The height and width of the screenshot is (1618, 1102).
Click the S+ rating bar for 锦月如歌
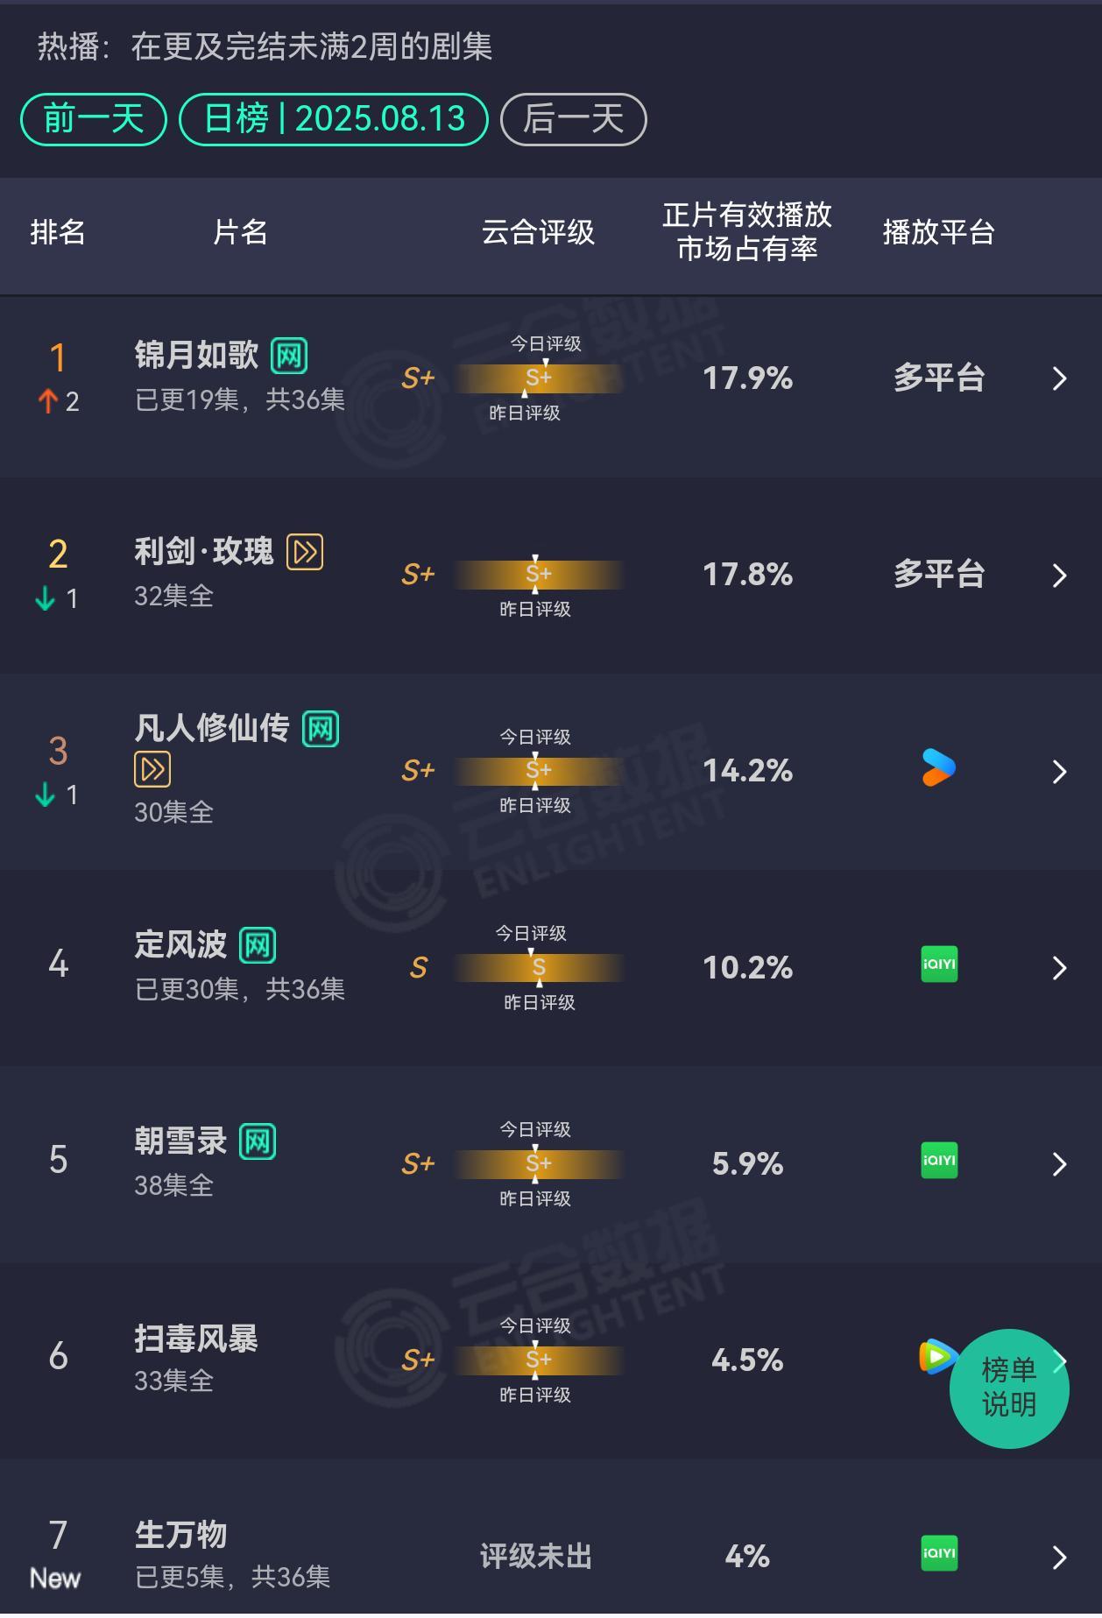coord(538,378)
